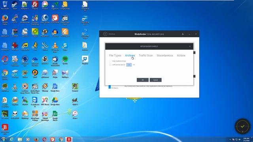This screenshot has height=142, width=253.
Task: Open the Traffic Scan tab
Action: tap(146, 55)
